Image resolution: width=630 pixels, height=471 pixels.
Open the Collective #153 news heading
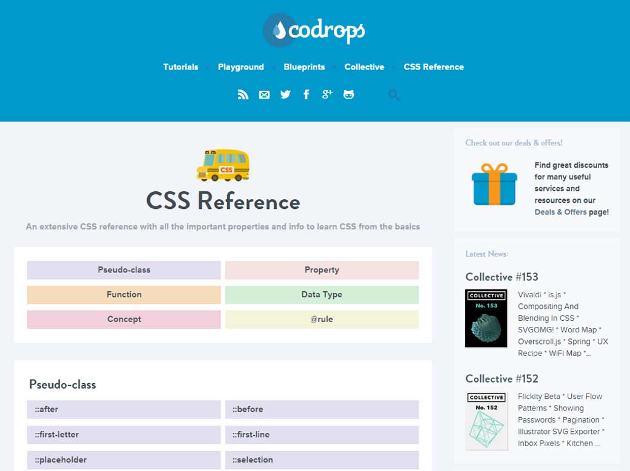tap(503, 277)
